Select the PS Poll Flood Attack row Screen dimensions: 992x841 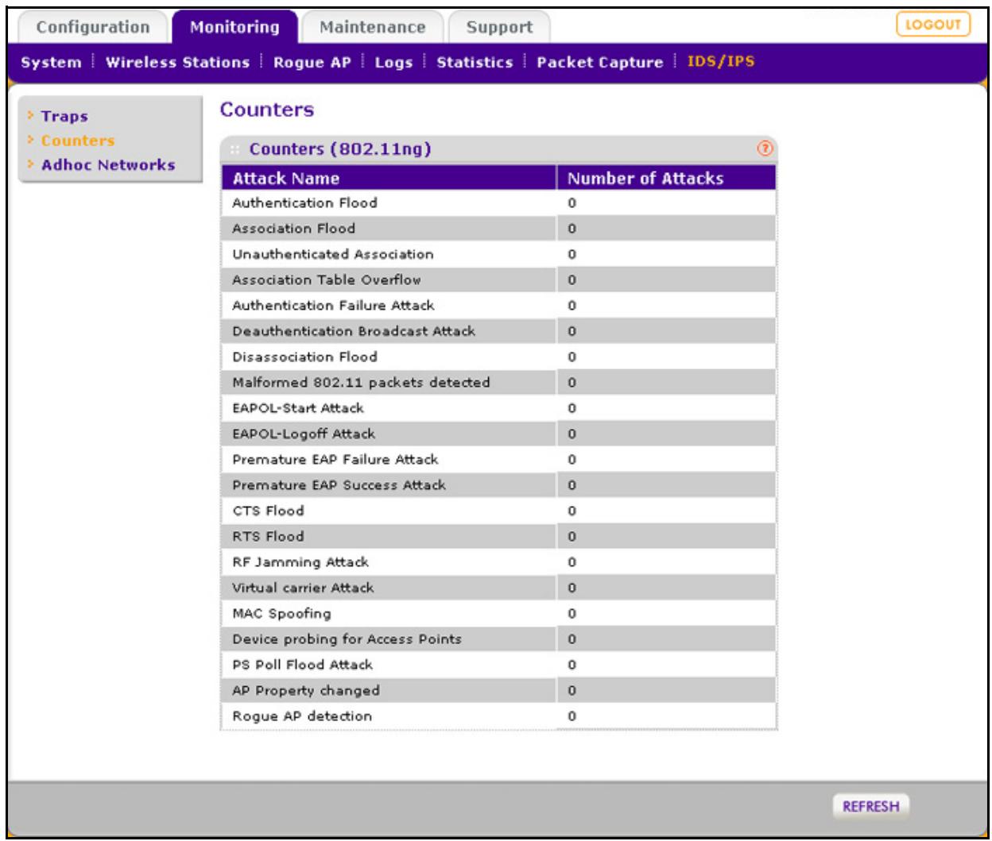point(499,665)
